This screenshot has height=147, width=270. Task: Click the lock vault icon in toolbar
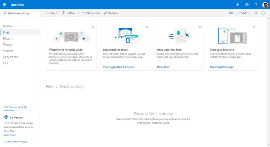pyautogui.click(x=231, y=13)
